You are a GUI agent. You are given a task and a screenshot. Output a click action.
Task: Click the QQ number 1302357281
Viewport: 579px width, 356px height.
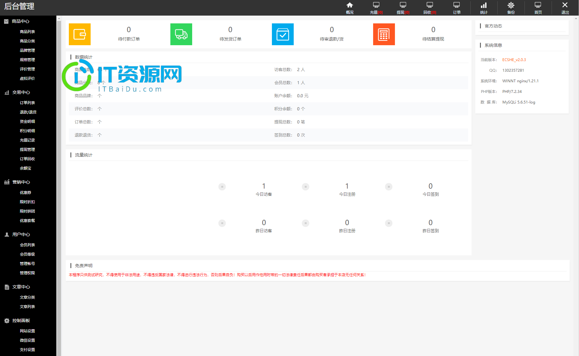[x=513, y=70]
